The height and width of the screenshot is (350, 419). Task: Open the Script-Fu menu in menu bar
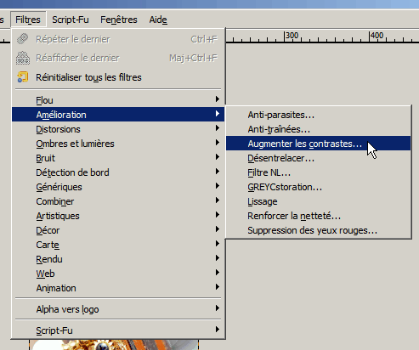pos(71,20)
